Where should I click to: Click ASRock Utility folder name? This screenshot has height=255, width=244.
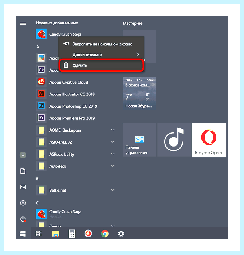[x=61, y=154]
